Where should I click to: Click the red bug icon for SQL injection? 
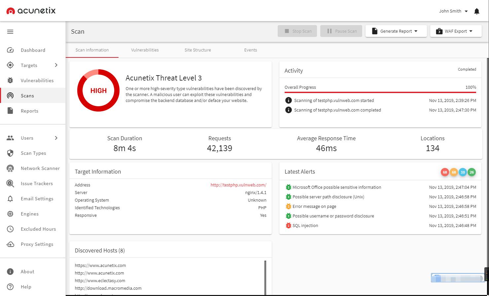[288, 226]
